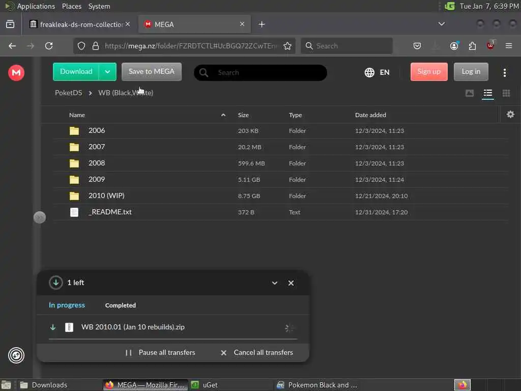Select the _README.txt file

(x=281, y=212)
